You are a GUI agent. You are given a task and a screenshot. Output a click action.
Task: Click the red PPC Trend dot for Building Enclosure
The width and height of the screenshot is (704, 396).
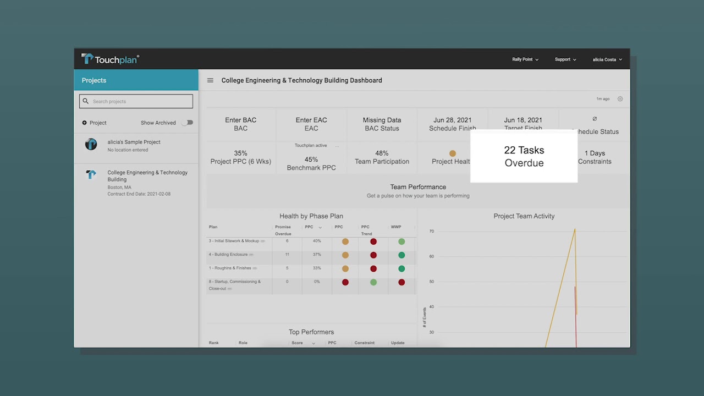coord(373,255)
